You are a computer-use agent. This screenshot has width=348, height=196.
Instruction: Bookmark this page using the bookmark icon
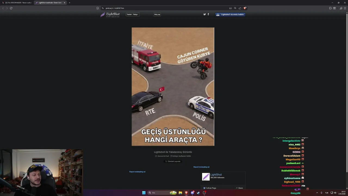97,8
